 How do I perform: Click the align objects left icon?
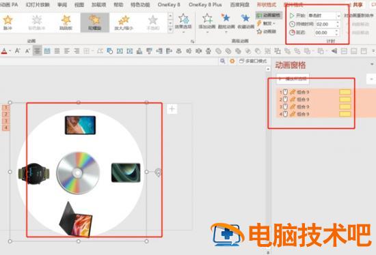pos(170,50)
